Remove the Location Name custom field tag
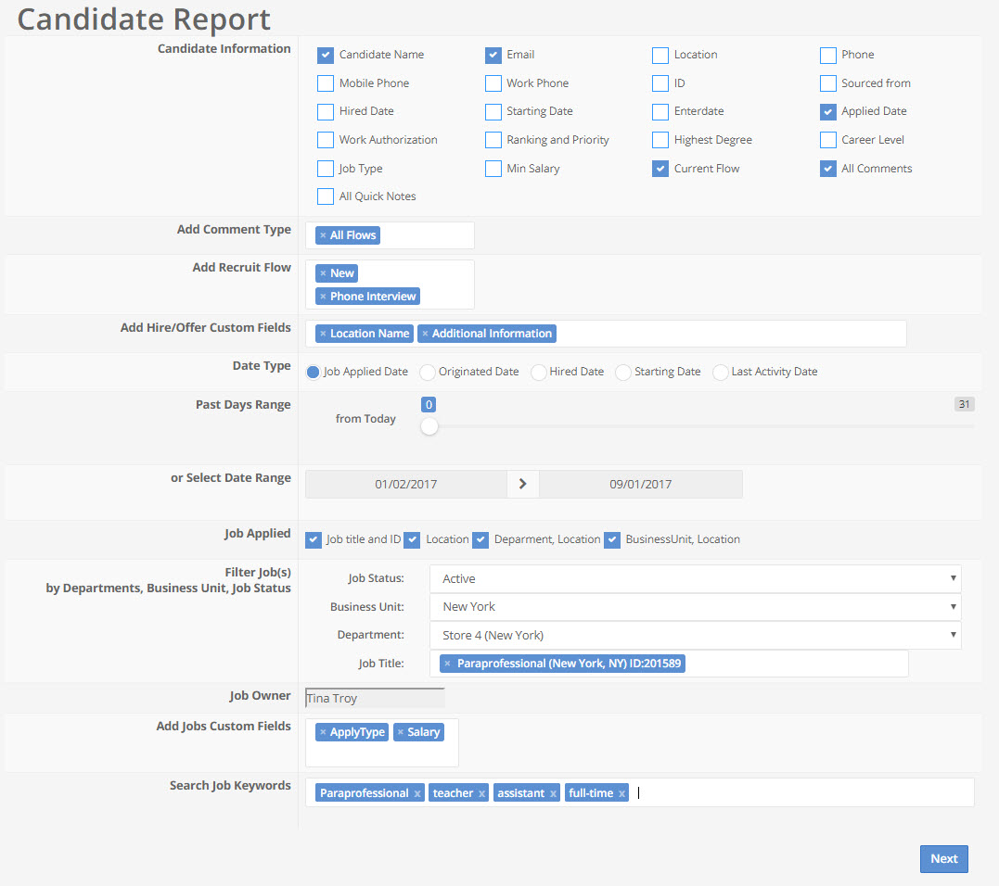This screenshot has height=886, width=999. [x=326, y=333]
